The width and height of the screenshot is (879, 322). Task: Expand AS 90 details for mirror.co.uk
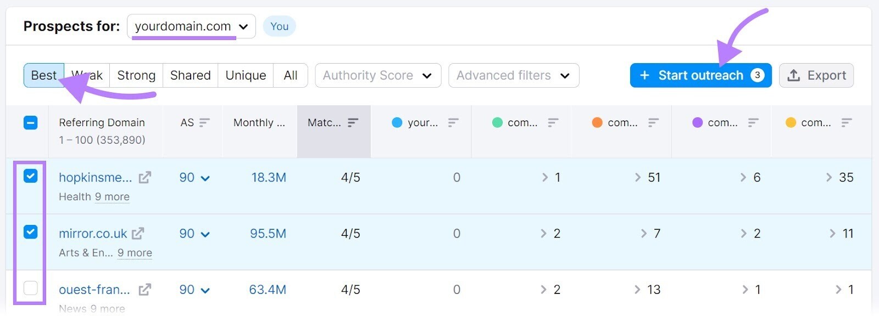pyautogui.click(x=205, y=234)
